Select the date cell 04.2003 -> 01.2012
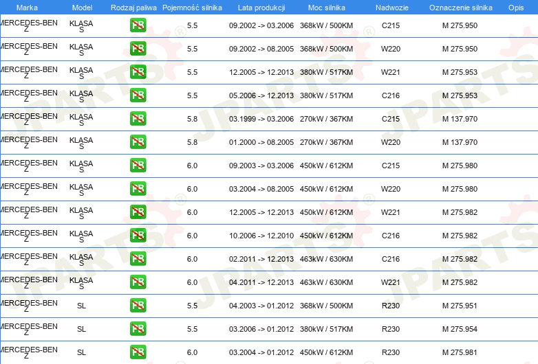Image resolution: width=538 pixels, height=364 pixels. pos(261,306)
